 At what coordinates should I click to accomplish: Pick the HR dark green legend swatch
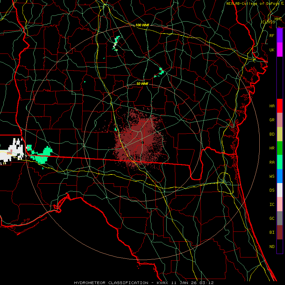[280, 148]
